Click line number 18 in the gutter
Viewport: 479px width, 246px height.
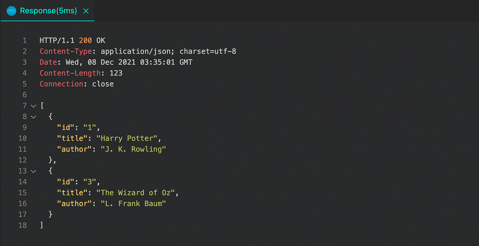(22, 225)
